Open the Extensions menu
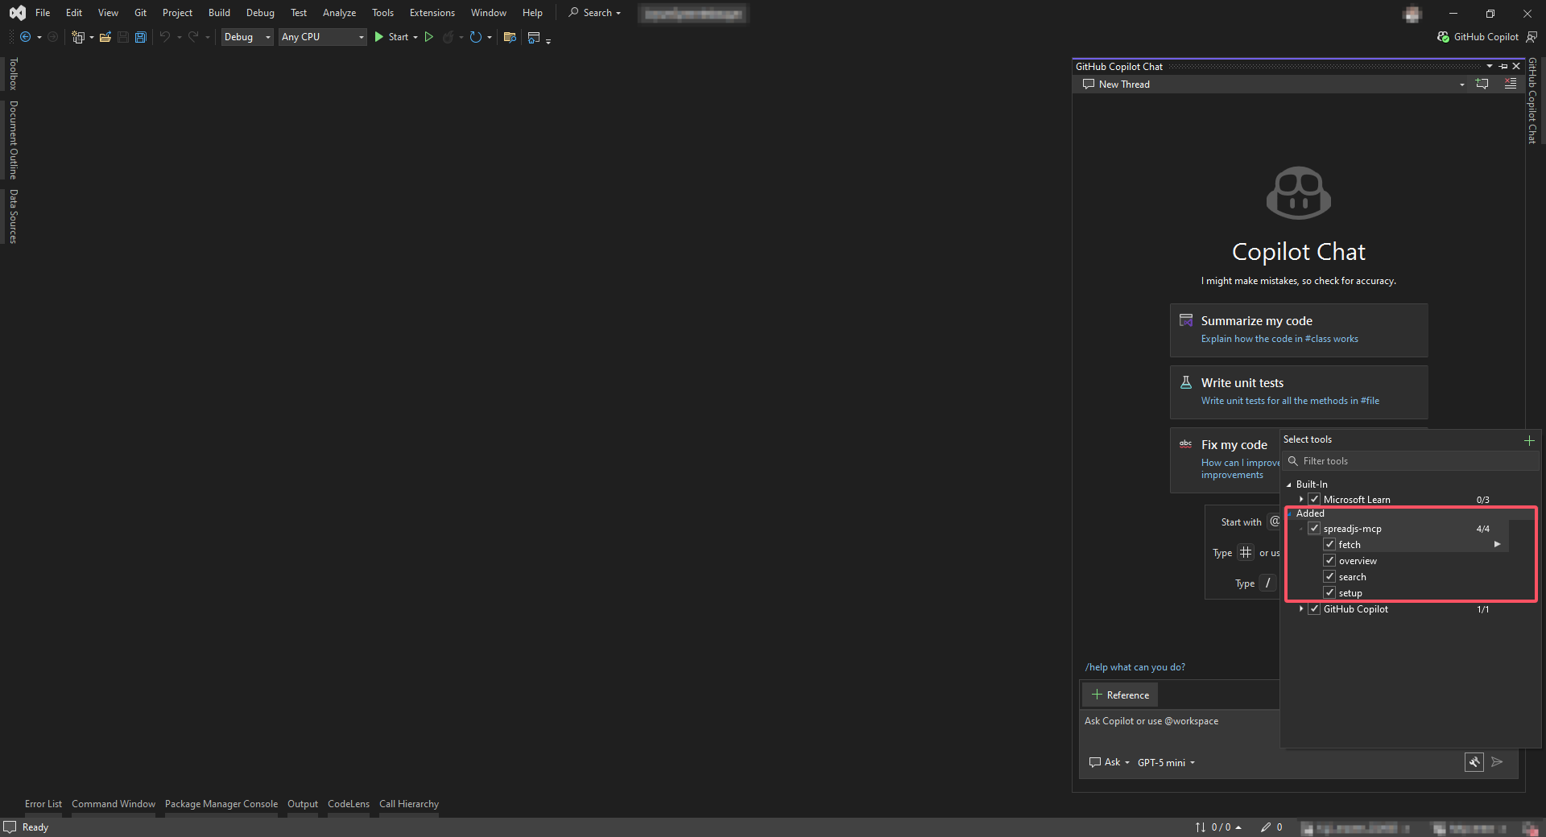This screenshot has height=837, width=1546. click(x=432, y=13)
